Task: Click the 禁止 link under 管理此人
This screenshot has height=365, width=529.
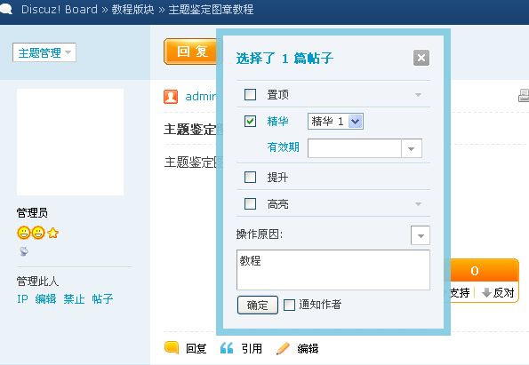Action: pos(74,298)
